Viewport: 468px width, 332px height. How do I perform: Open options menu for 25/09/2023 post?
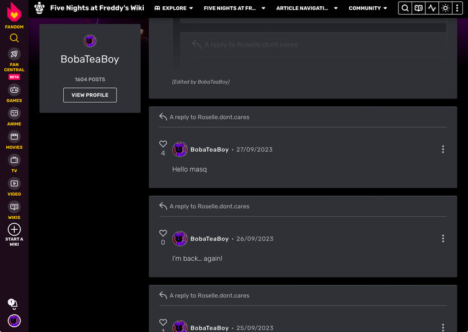[x=443, y=327]
